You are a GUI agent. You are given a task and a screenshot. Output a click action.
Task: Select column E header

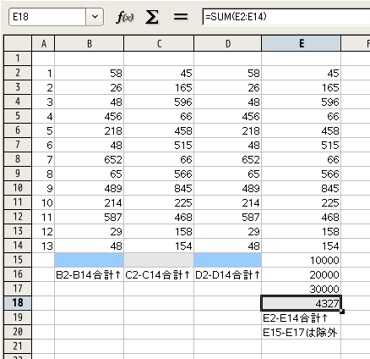(x=301, y=43)
